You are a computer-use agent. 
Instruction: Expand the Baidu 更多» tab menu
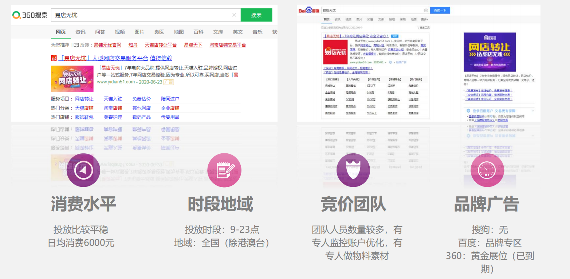tap(425, 19)
